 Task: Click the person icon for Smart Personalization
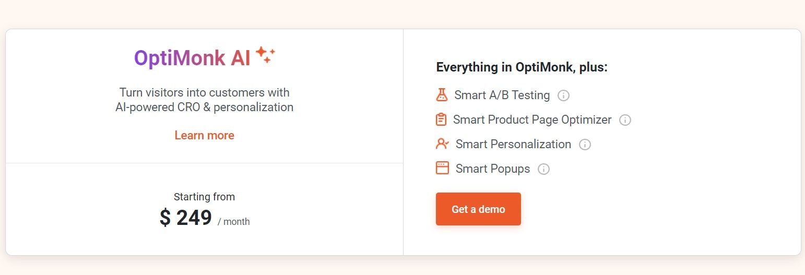pyautogui.click(x=442, y=144)
